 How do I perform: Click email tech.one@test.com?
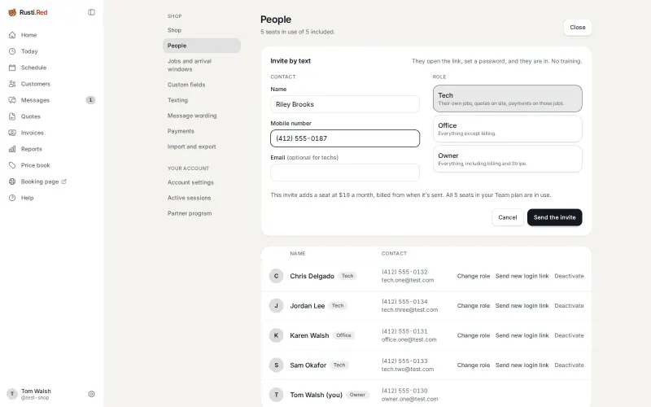(408, 280)
